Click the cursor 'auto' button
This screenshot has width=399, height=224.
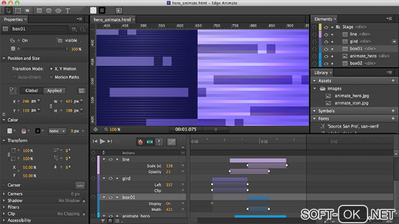(x=80, y=185)
